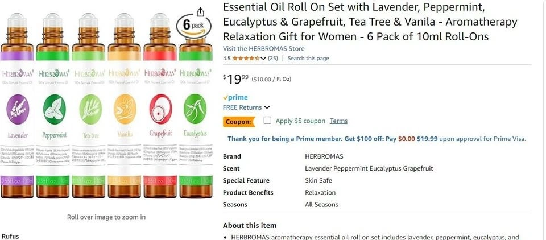Click the red Grapefruit slice icon
546x240 pixels.
click(x=160, y=109)
